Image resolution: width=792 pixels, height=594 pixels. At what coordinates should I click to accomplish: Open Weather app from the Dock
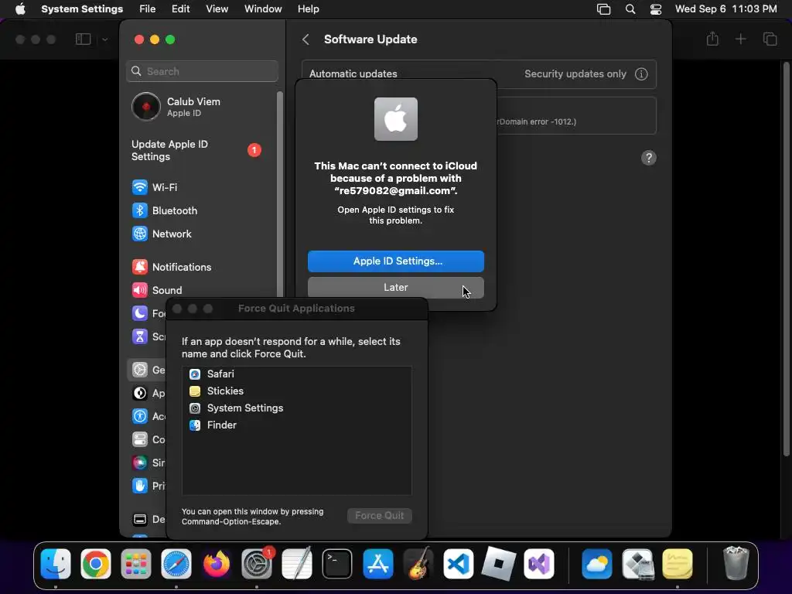(597, 564)
